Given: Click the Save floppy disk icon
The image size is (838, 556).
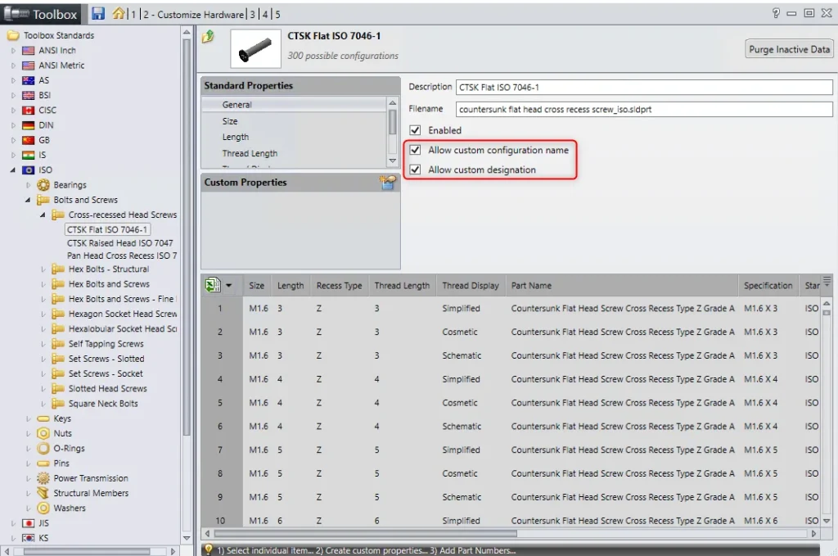Looking at the screenshot, I should [98, 13].
